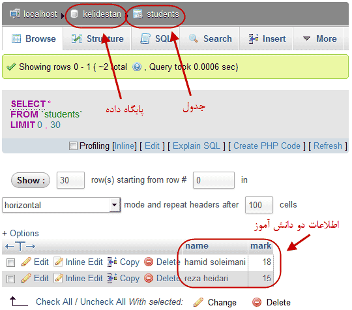Image resolution: width=352 pixels, height=310 pixels.
Task: Expand the + Options section
Action: (21, 234)
